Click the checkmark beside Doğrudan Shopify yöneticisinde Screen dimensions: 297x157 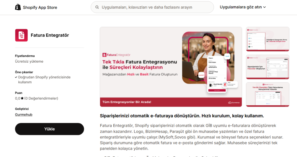16,77
